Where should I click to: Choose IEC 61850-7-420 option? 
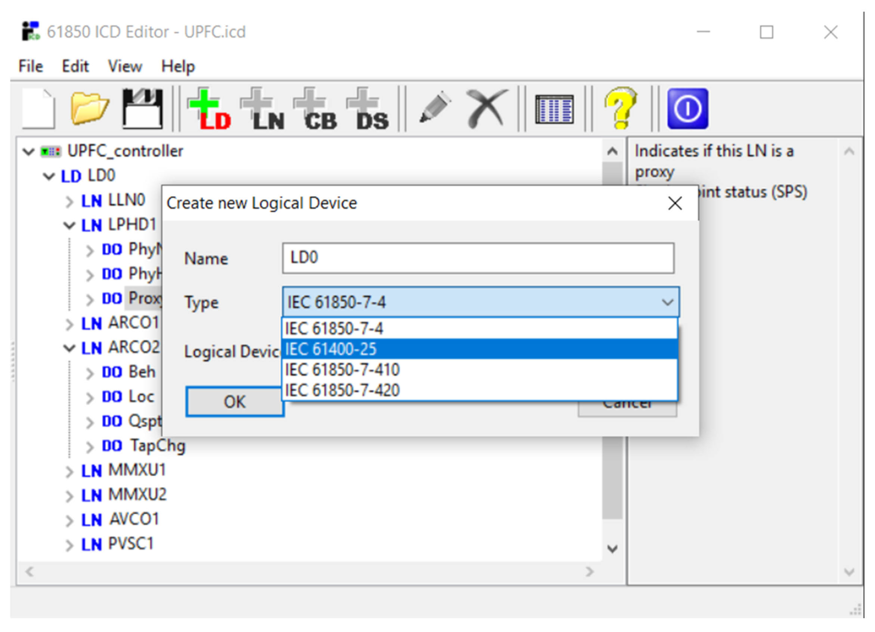(342, 391)
